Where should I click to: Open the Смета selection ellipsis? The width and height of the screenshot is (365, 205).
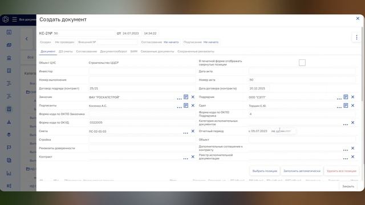click(185, 133)
